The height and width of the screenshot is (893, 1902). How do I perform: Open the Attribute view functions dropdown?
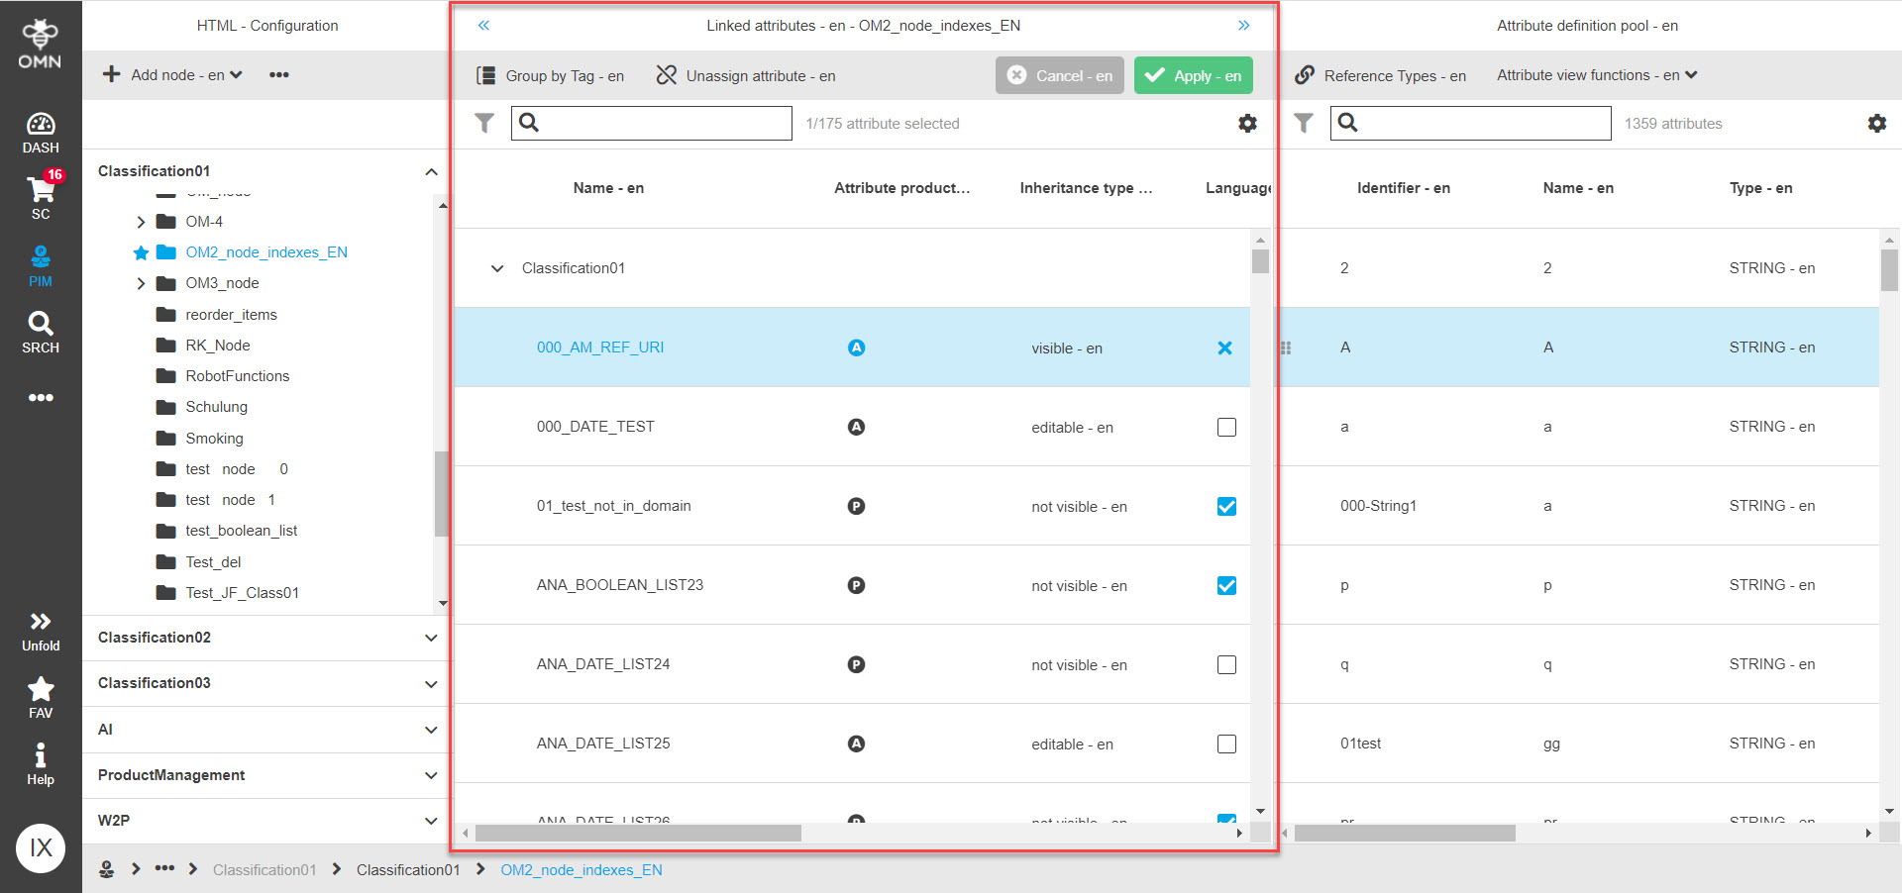click(1596, 74)
